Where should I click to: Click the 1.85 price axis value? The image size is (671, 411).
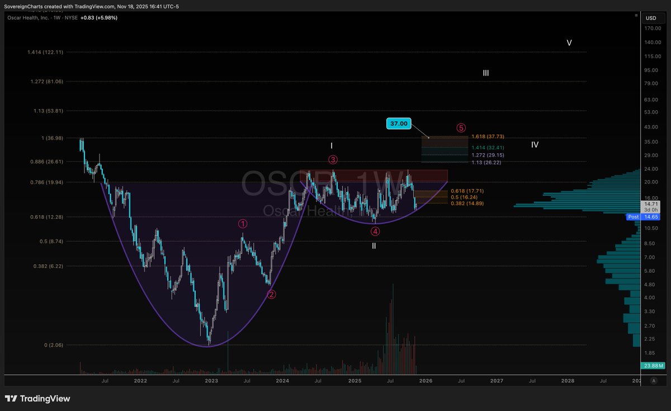pos(651,353)
